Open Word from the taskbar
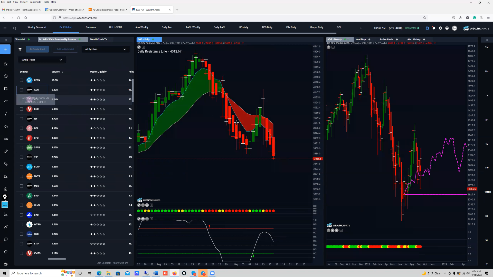 pyautogui.click(x=156, y=273)
